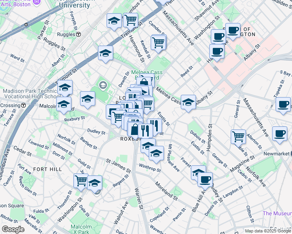The image size is (292, 234).
Task: Click the Crossing T station icon at left edge
Action: click(x=23, y=105)
